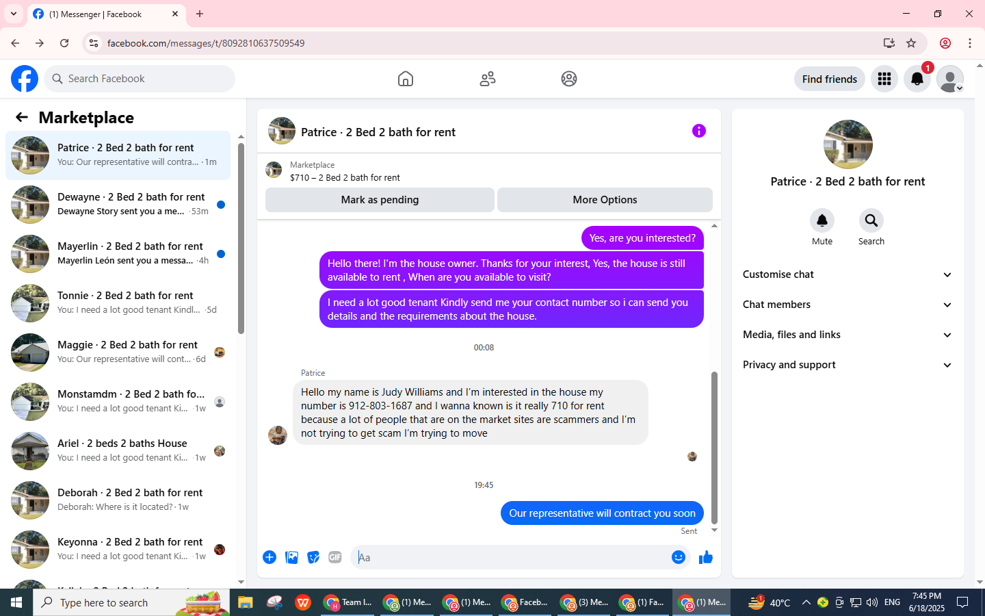The width and height of the screenshot is (985, 616).
Task: Click the volume icon in system tray
Action: 872,602
